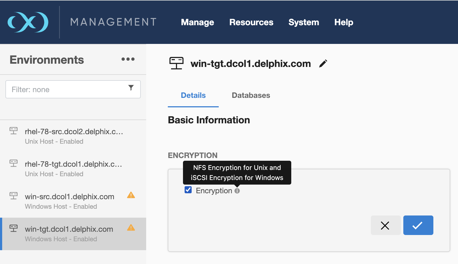Click the Filter: none input field
This screenshot has height=264, width=458.
(68, 89)
